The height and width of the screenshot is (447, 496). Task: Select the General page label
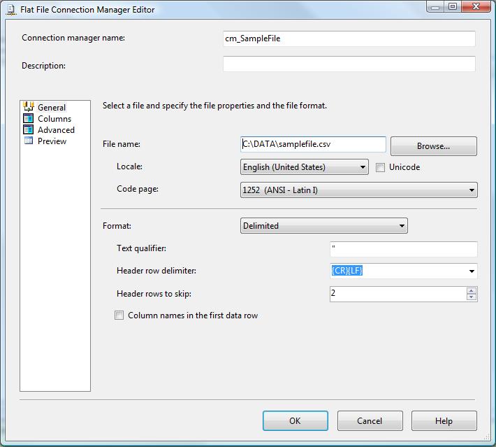[x=52, y=108]
